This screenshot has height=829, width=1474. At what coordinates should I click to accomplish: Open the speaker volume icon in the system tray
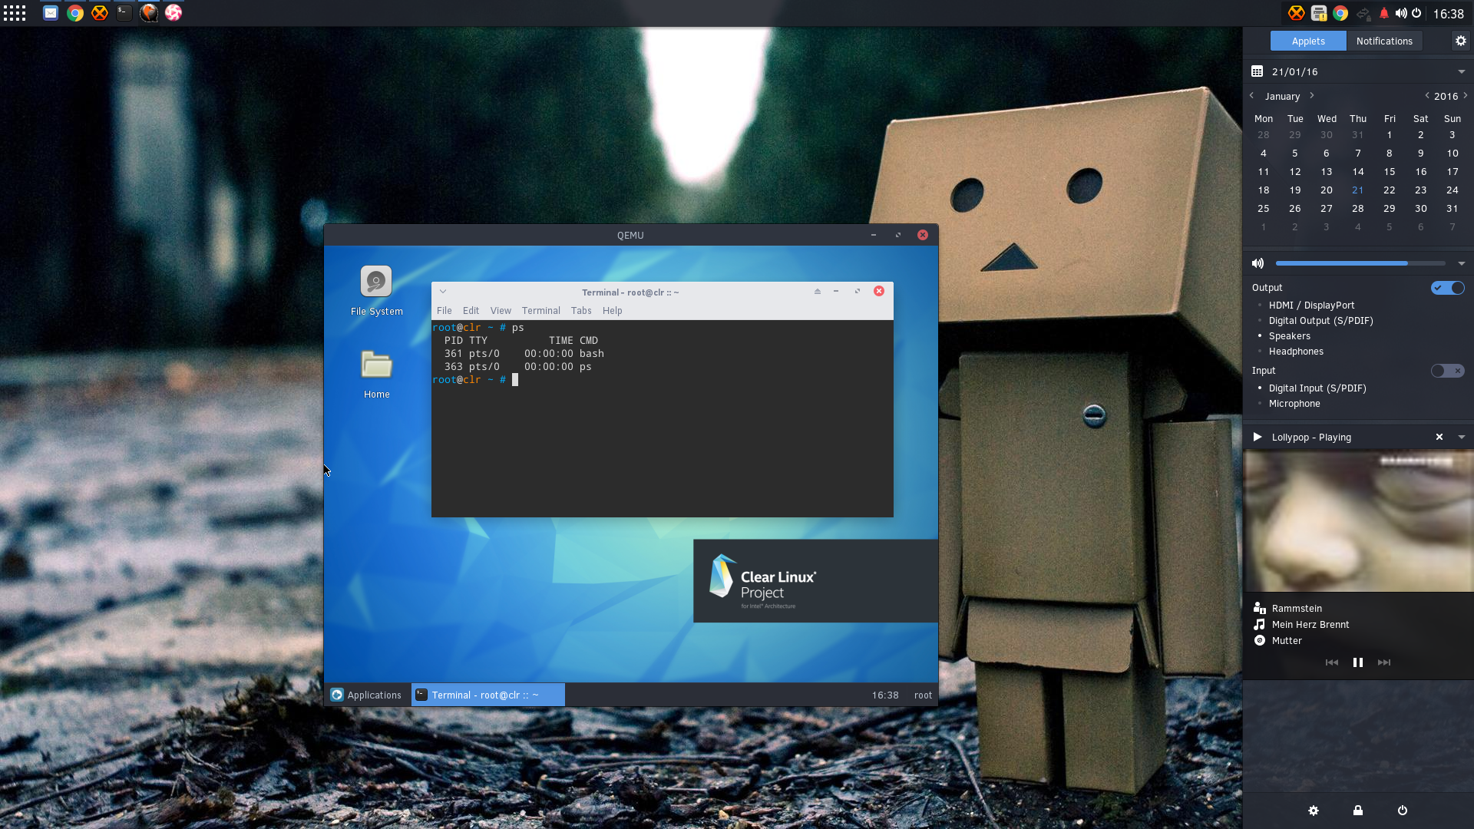click(x=1401, y=13)
